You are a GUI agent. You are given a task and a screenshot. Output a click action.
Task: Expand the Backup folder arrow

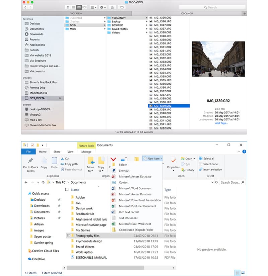[146, 21]
